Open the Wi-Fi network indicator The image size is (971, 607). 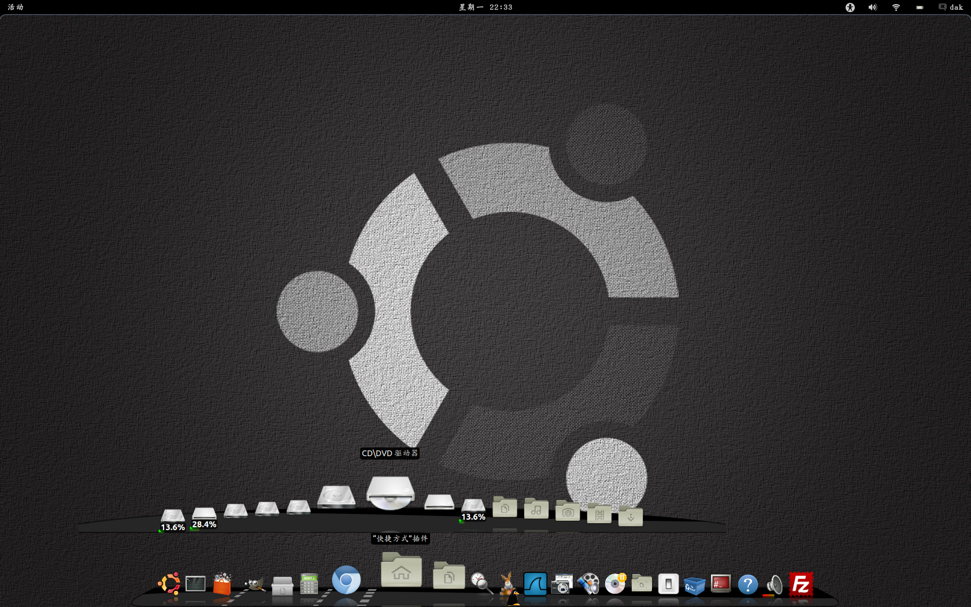tap(896, 7)
